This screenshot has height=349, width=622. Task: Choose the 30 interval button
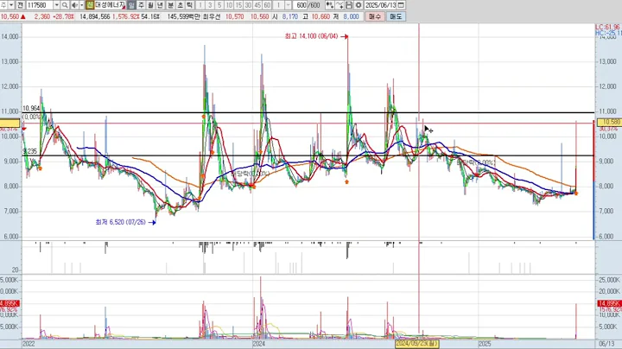click(248, 5)
